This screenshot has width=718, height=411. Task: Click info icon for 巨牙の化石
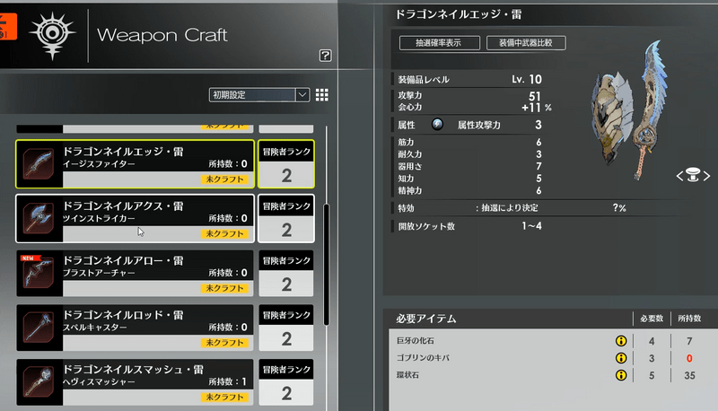pyautogui.click(x=620, y=341)
